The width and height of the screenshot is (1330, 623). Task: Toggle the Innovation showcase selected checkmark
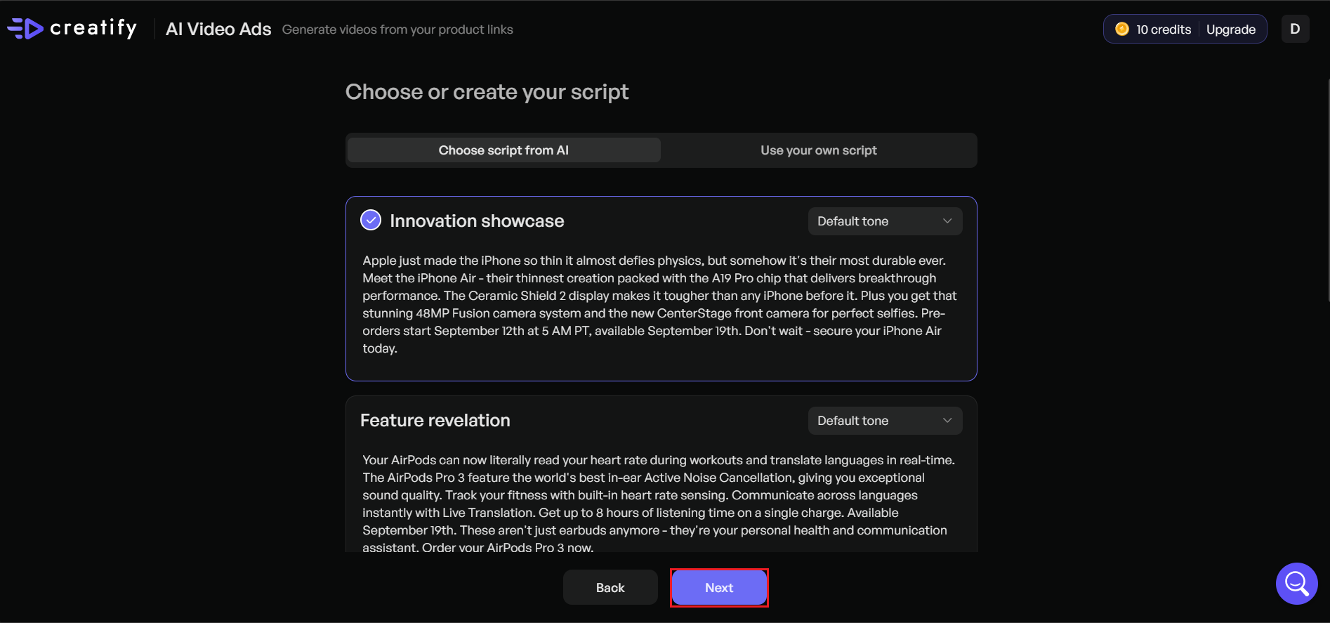371,221
